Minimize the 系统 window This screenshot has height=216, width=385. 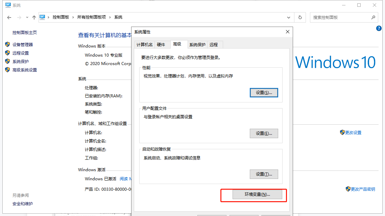pos(344,5)
